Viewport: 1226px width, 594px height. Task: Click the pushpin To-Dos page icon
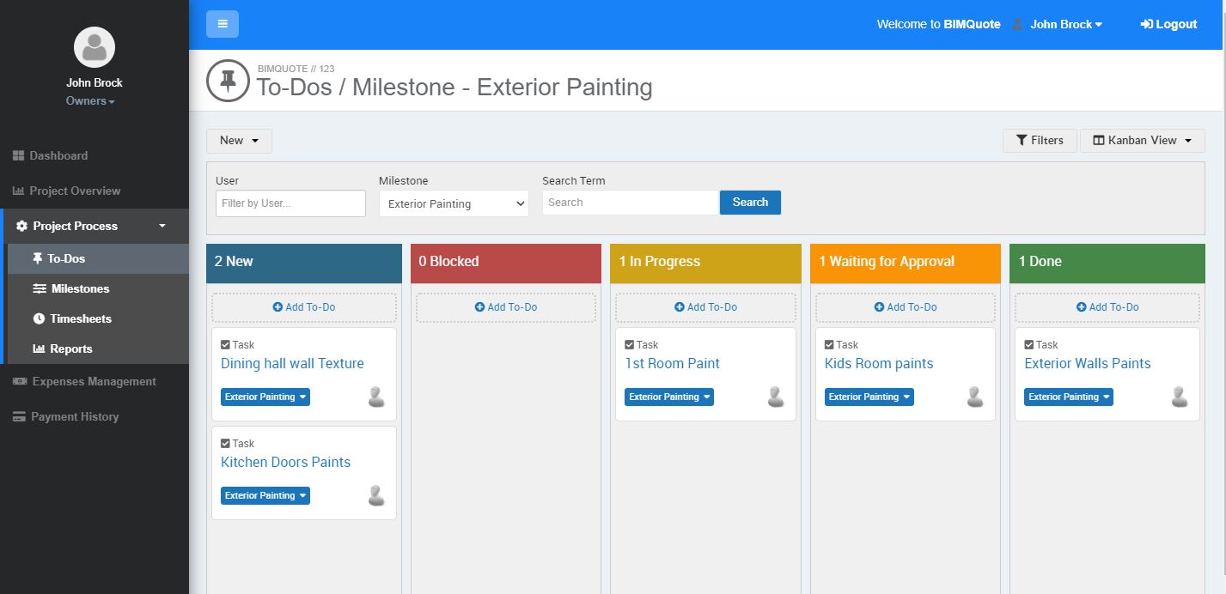tap(228, 82)
